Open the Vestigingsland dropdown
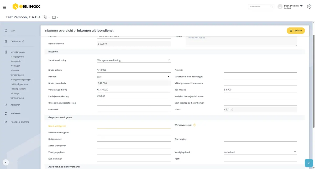 click(260, 152)
